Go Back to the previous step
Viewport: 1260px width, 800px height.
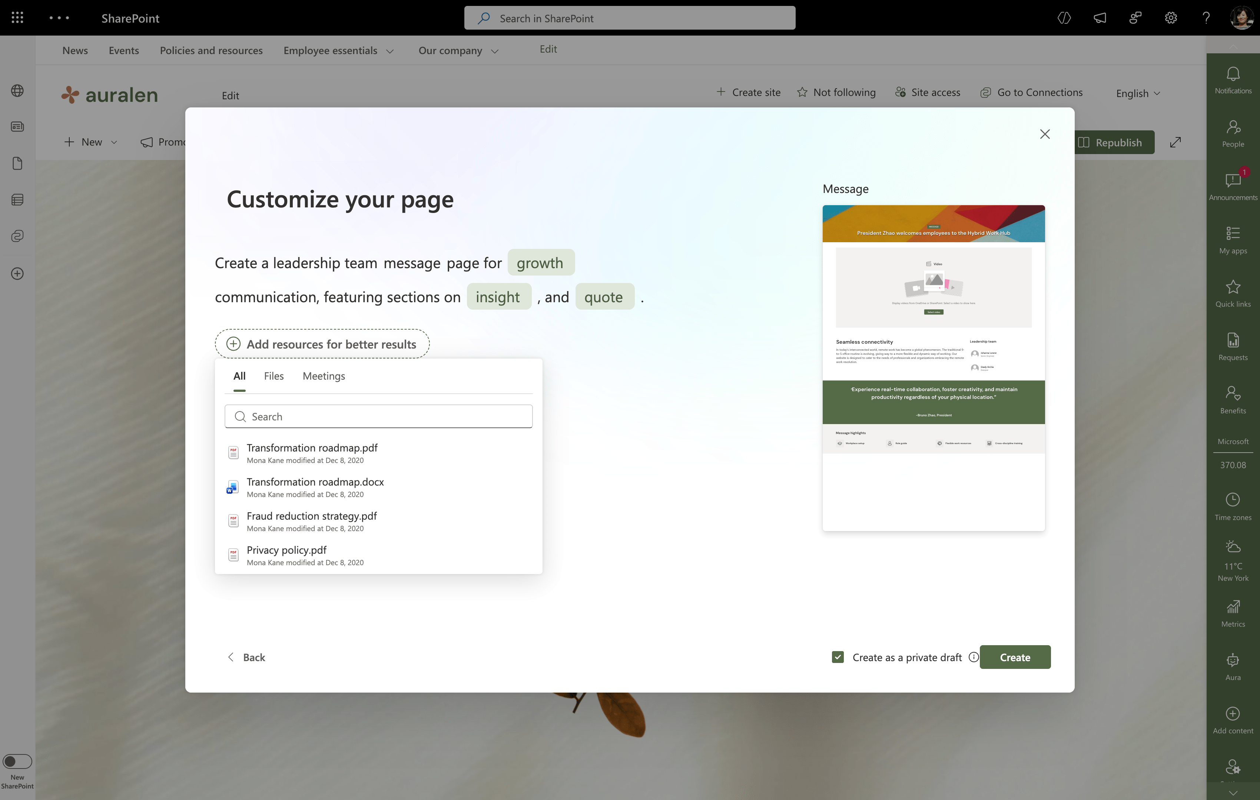[246, 657]
